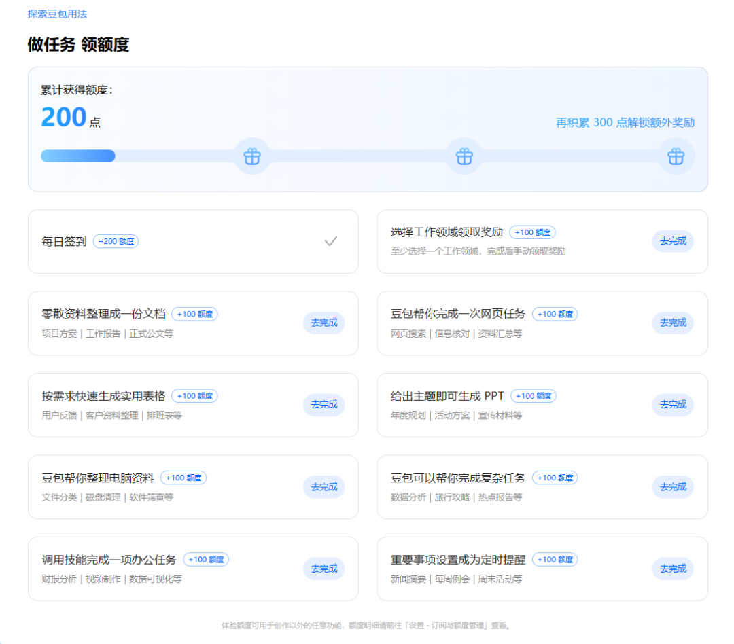
Task: Click +100 额度 badge on 零散资料整理成一份文档
Action: (x=195, y=314)
